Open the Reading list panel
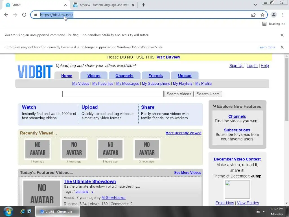289x217 pixels. coord(273,24)
